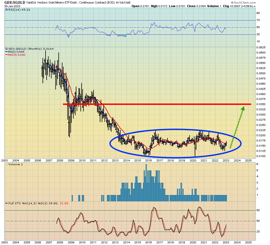Click the stochastic 80 level label

258,210
